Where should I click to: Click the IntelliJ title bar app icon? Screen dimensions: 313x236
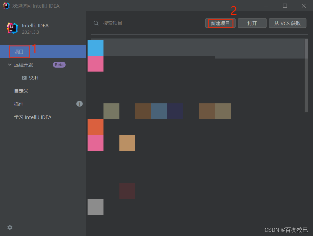[x=6, y=6]
